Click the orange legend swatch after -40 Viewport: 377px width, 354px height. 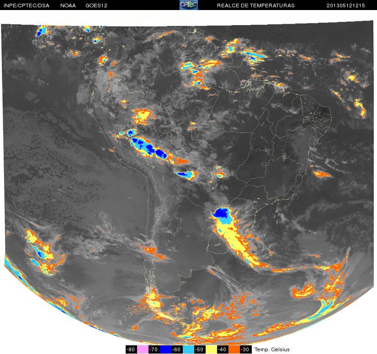(x=234, y=349)
